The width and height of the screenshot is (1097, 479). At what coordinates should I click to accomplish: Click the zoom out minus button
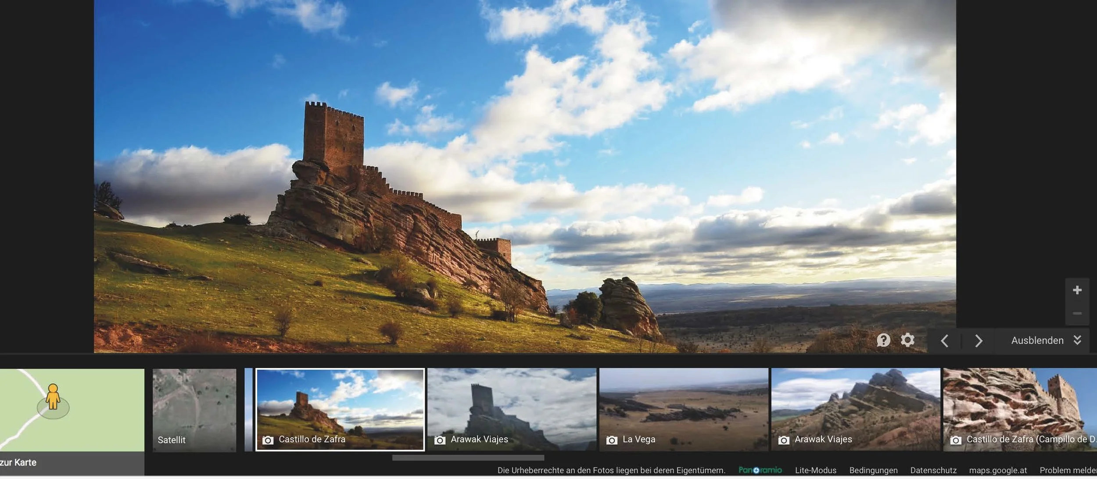point(1077,313)
